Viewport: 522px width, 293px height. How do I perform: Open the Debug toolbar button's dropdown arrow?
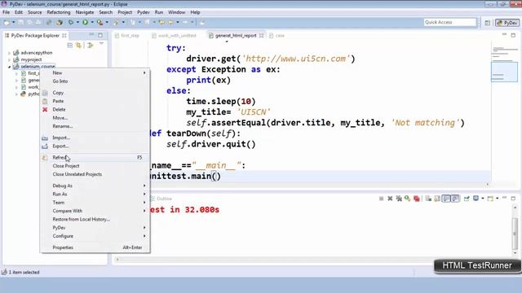77,22
